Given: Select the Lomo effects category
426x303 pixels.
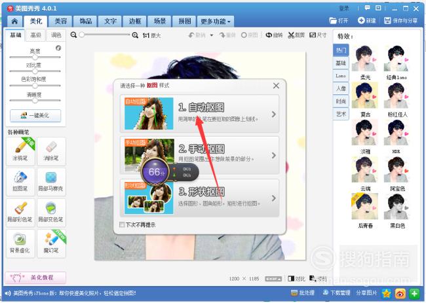Looking at the screenshot, I should (x=341, y=76).
